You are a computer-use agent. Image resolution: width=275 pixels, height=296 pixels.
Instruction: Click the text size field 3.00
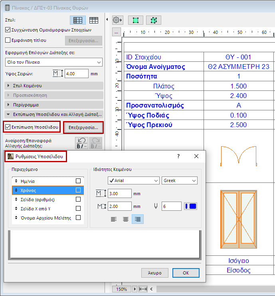pyautogui.click(x=119, y=193)
